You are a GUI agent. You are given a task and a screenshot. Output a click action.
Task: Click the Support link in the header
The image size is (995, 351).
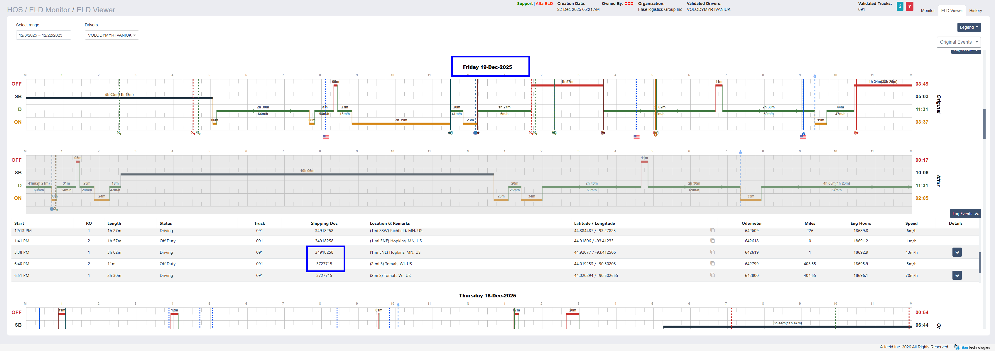pos(525,4)
